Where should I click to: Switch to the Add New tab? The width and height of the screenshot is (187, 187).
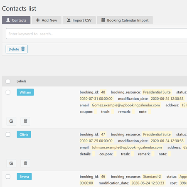click(47, 20)
